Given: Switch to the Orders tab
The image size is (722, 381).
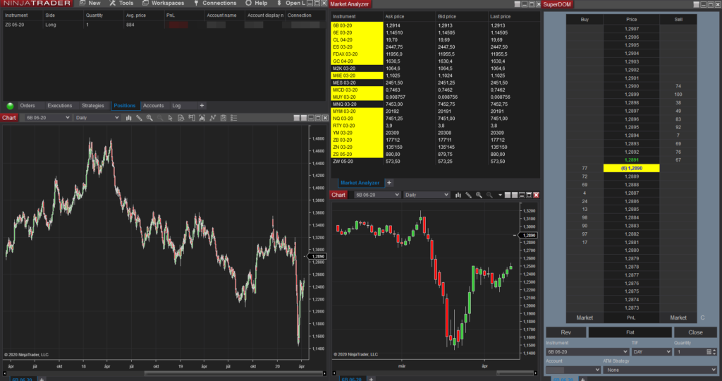Looking at the screenshot, I should point(27,106).
